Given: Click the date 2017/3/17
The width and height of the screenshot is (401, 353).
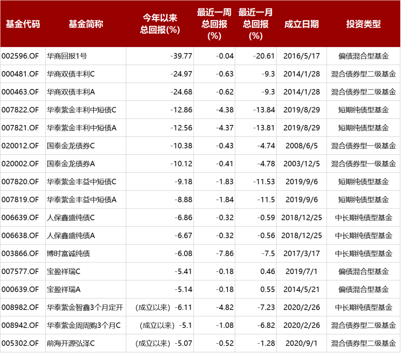Looking at the screenshot, I should 301,253.
